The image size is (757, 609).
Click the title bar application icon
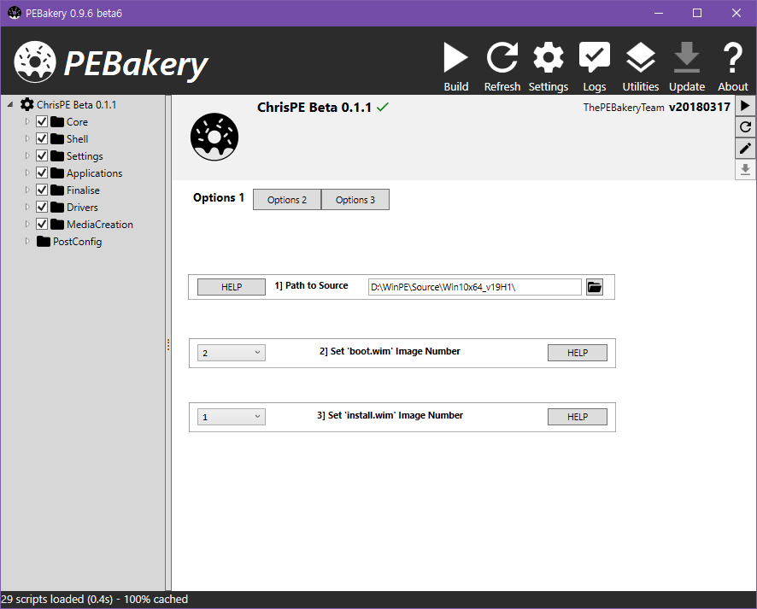tap(15, 13)
